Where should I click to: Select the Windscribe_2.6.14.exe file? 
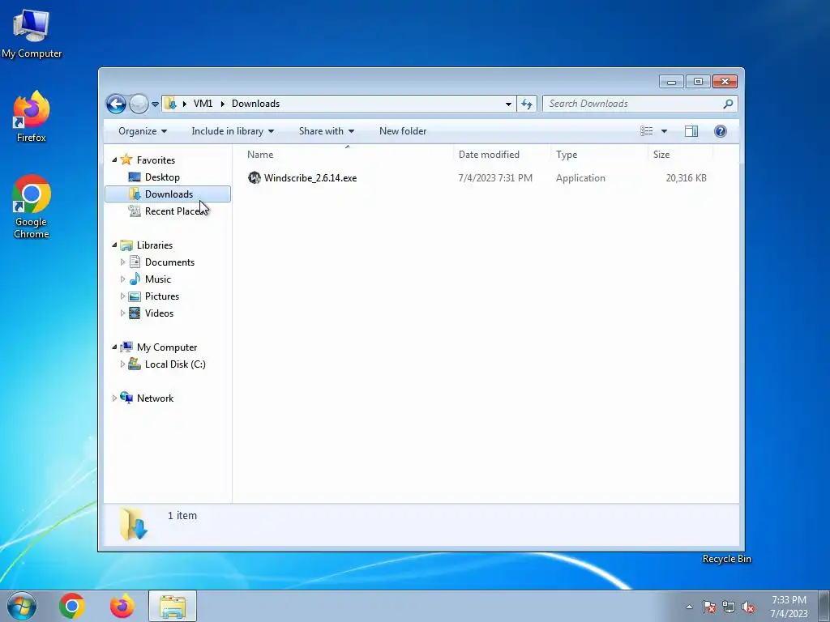pyautogui.click(x=310, y=177)
